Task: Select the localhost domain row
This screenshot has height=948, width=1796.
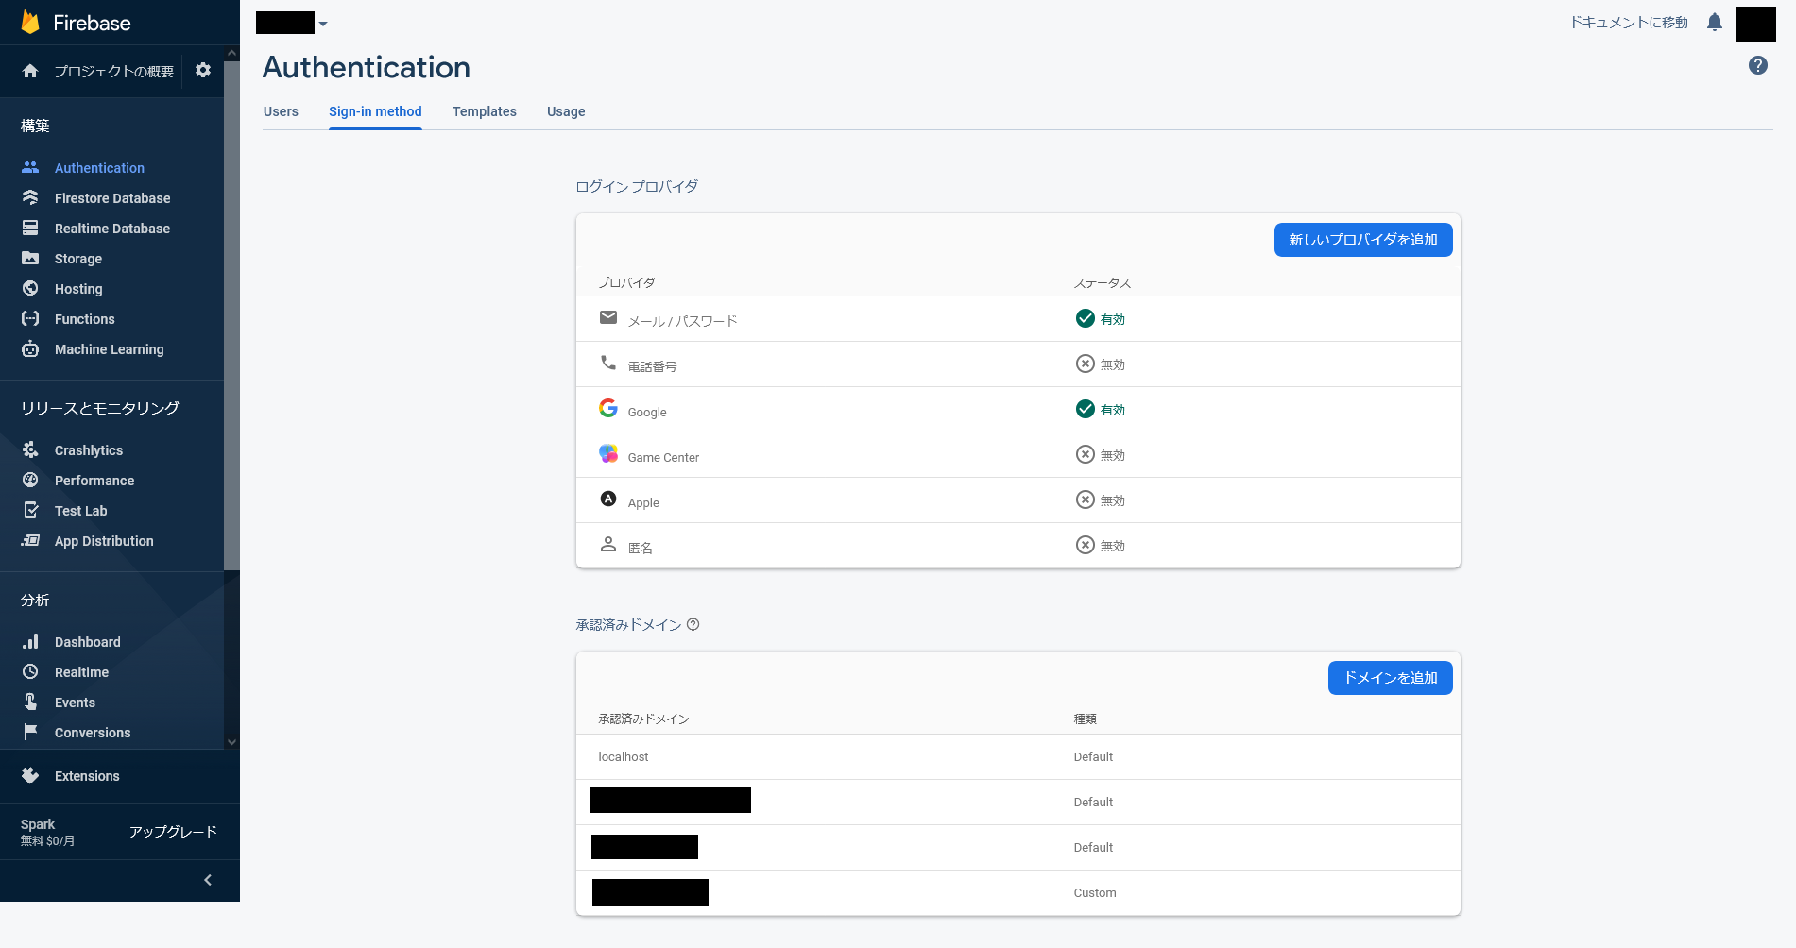Action: coord(624,757)
